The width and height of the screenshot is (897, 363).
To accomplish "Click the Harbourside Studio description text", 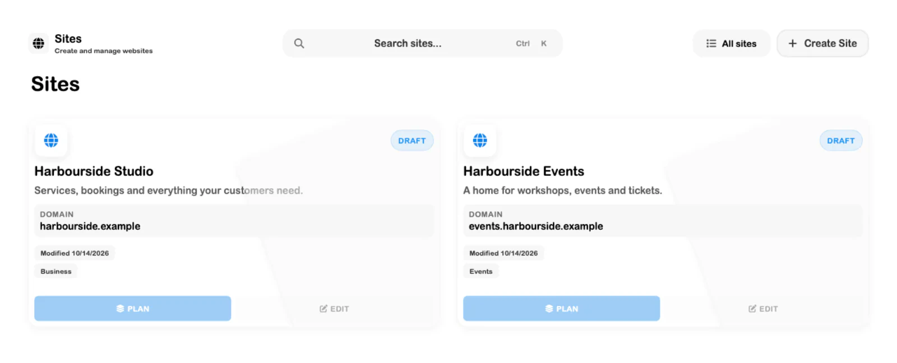I will (169, 190).
